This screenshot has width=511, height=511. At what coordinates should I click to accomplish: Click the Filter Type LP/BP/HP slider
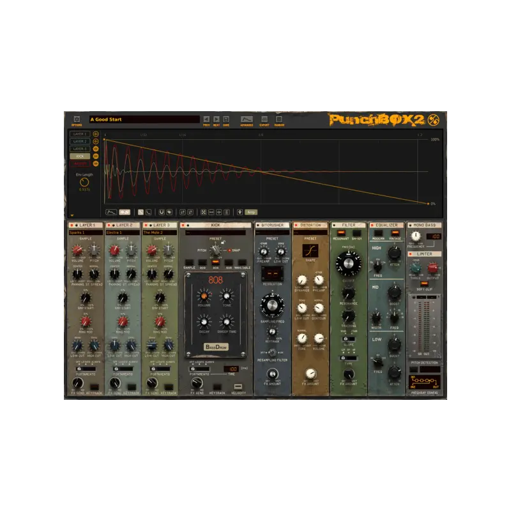pos(348,358)
